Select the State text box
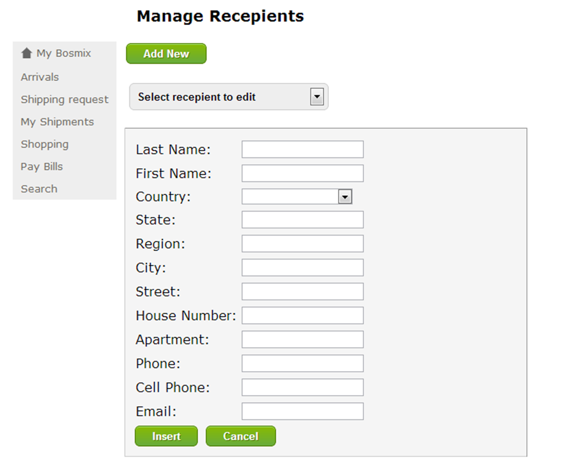This screenshot has width=568, height=460. [302, 220]
